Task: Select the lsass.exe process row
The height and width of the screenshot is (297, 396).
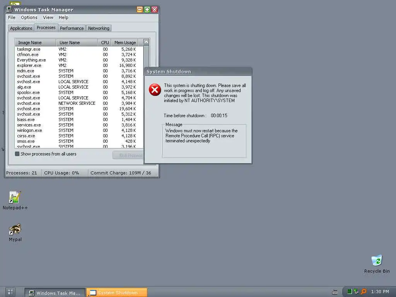Action: [79, 119]
